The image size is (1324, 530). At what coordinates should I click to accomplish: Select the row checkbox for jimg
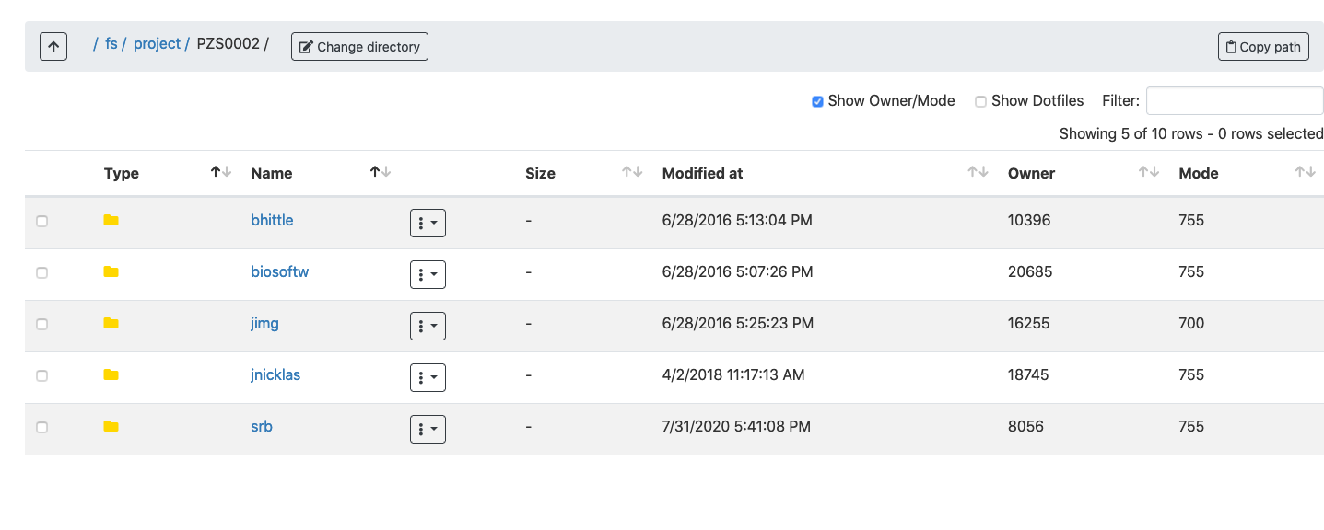(41, 324)
